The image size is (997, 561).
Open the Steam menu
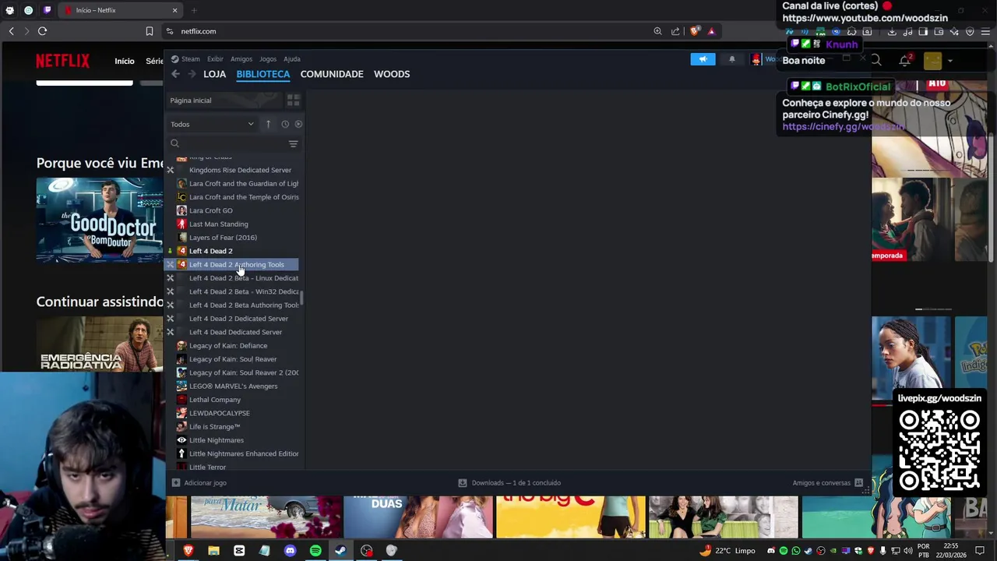tap(186, 59)
